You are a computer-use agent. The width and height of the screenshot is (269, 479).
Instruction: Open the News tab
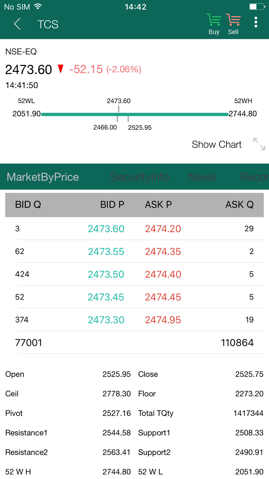click(202, 177)
